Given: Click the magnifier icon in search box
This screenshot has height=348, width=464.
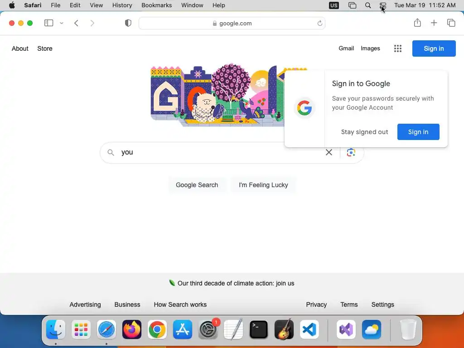Looking at the screenshot, I should click(111, 152).
